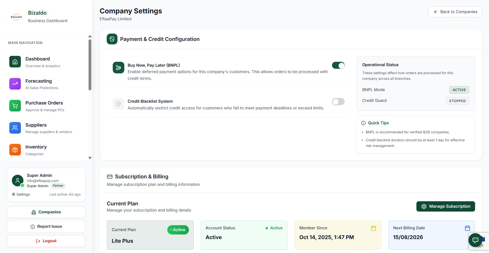Click the green Active badge on Lite Plus
489x253 pixels.
178,230
